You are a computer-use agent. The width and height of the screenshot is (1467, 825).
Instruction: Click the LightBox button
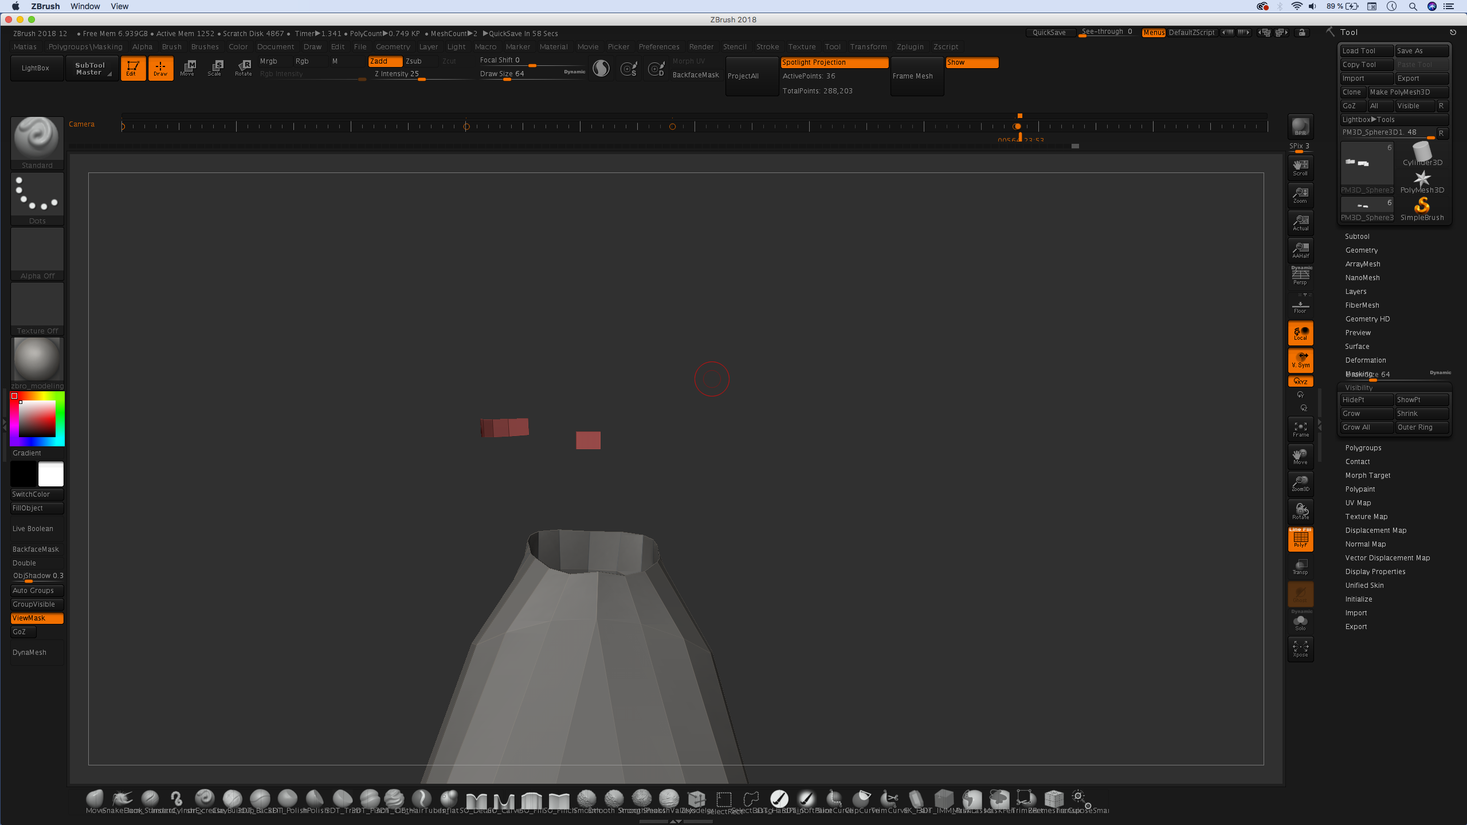[x=36, y=68]
